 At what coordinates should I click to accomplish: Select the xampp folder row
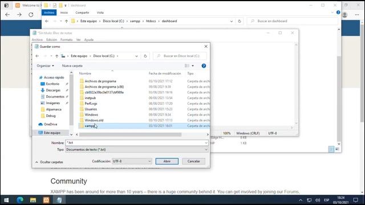pos(144,126)
